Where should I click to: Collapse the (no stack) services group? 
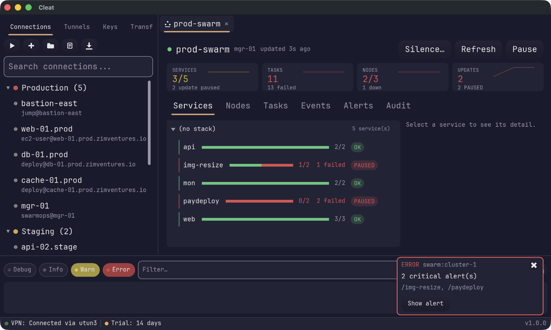[x=173, y=129]
